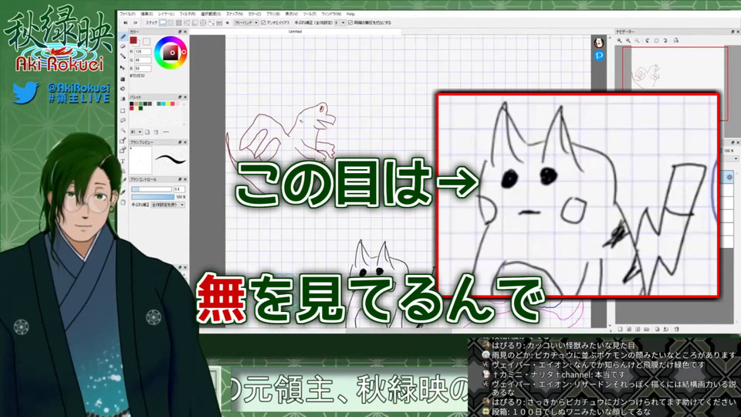Click the brush size number field
Image resolution: width=741 pixels, height=417 pixels.
tap(180, 189)
